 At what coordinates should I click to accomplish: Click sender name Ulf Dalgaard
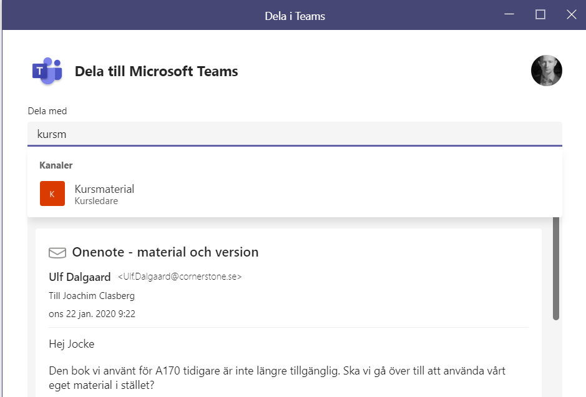click(80, 277)
